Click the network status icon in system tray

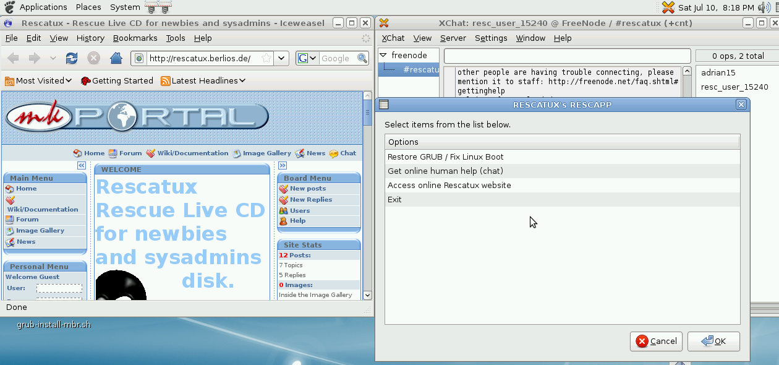click(x=668, y=7)
